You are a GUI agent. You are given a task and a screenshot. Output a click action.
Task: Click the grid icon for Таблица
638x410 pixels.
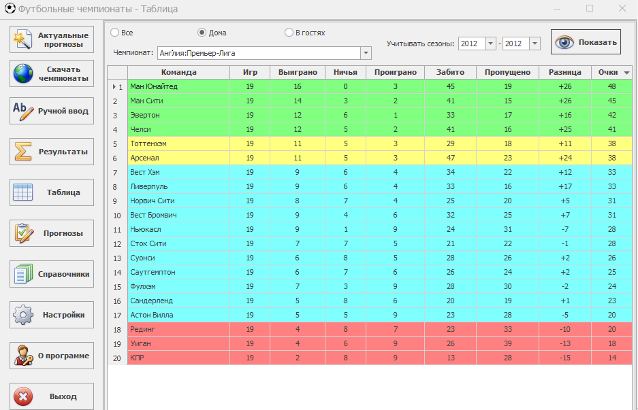pos(22,192)
